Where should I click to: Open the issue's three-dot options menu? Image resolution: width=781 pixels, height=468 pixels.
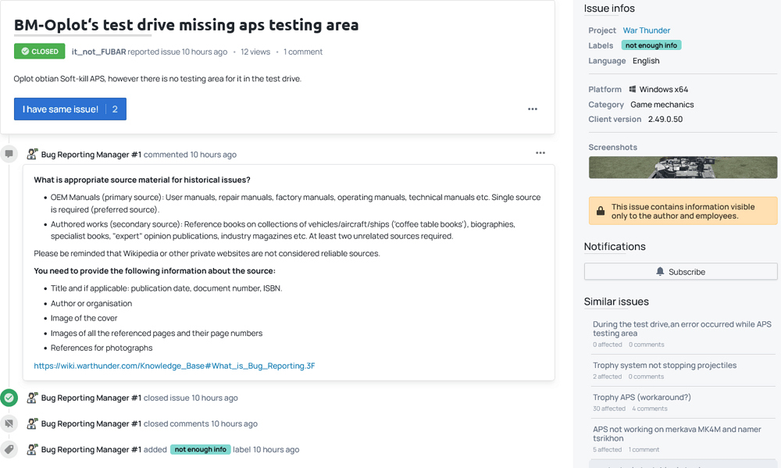533,109
